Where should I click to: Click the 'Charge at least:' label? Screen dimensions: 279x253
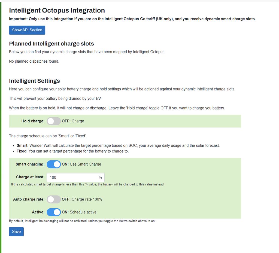(x=30, y=177)
